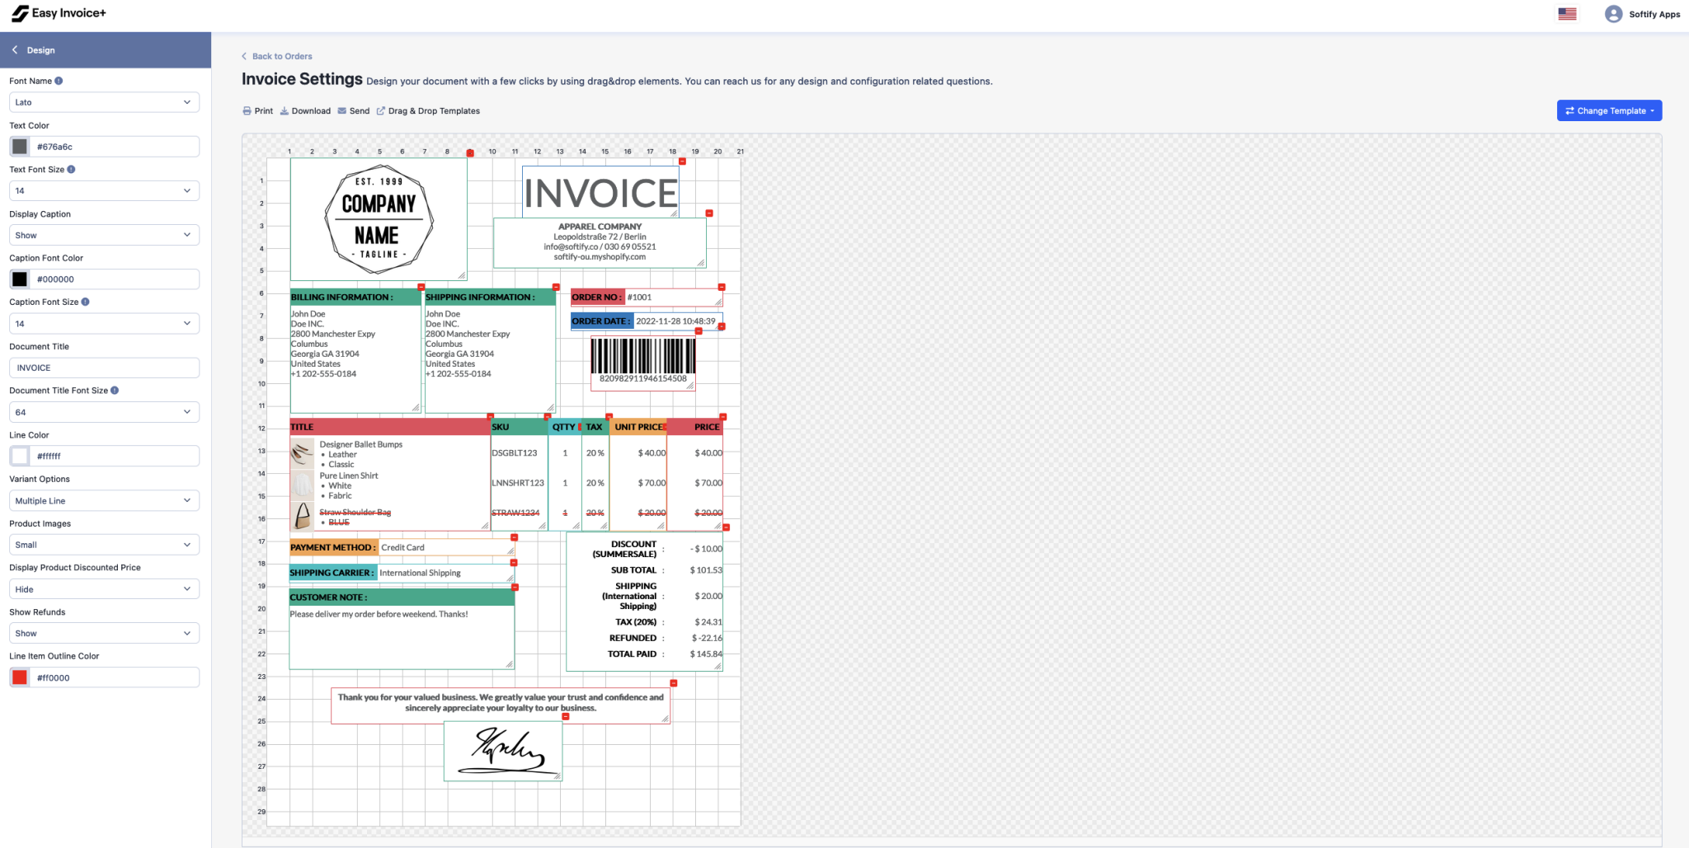Click the Send envelope icon
1689x848 pixels.
pyautogui.click(x=342, y=110)
